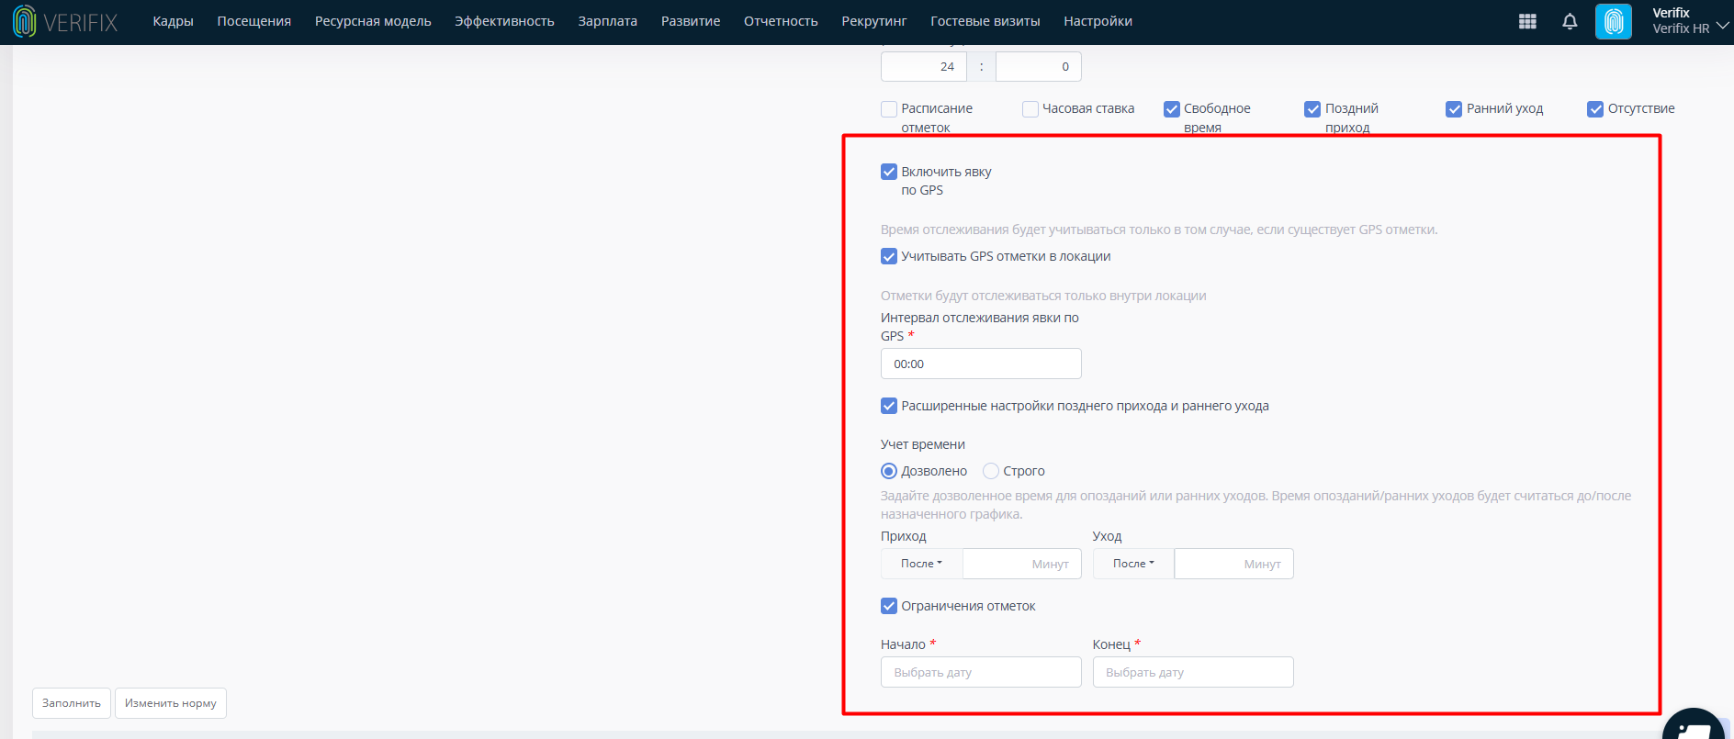Image resolution: width=1734 pixels, height=739 pixels.
Task: Click the GPS tracking interval 00:00 field
Action: [981, 364]
